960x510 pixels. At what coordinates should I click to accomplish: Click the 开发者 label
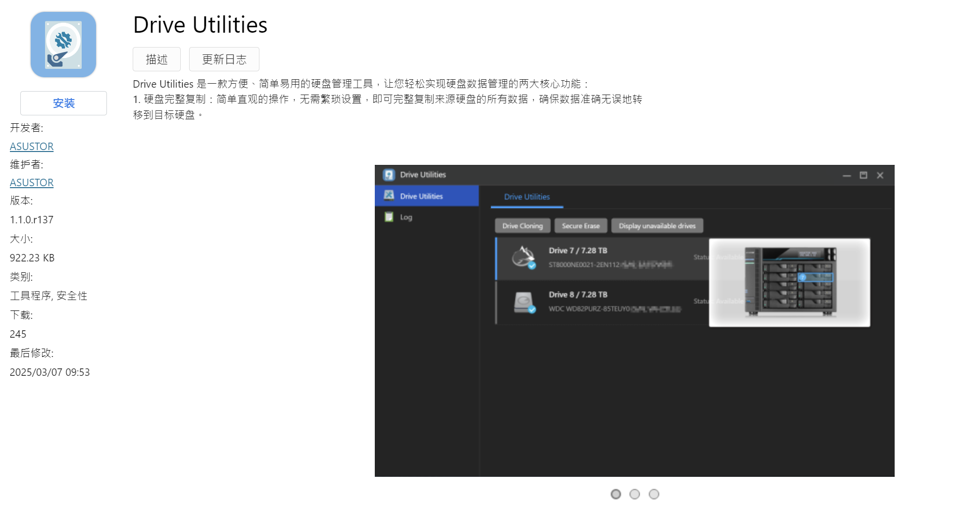tap(27, 128)
